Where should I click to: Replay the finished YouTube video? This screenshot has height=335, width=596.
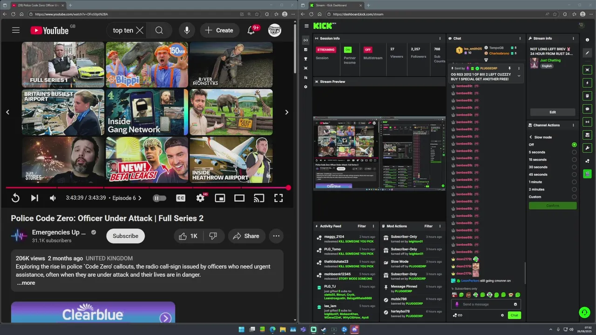[15, 198]
